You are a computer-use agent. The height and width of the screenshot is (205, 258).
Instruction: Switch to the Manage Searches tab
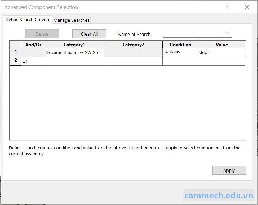click(71, 20)
